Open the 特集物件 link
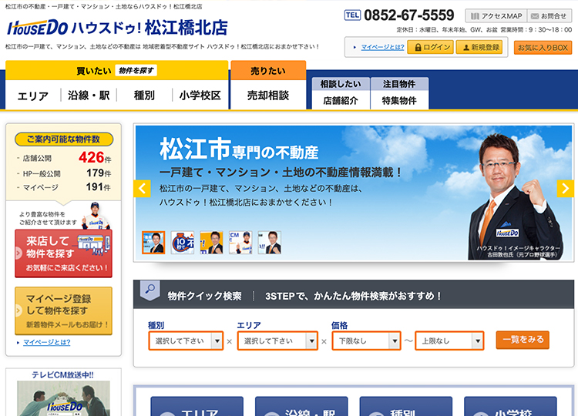This screenshot has height=416, width=578. [399, 100]
